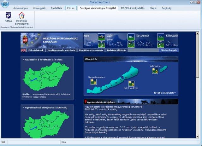Switch language with the British flag icon
Screen dimensions: 202x146
pyautogui.click(x=24, y=50)
